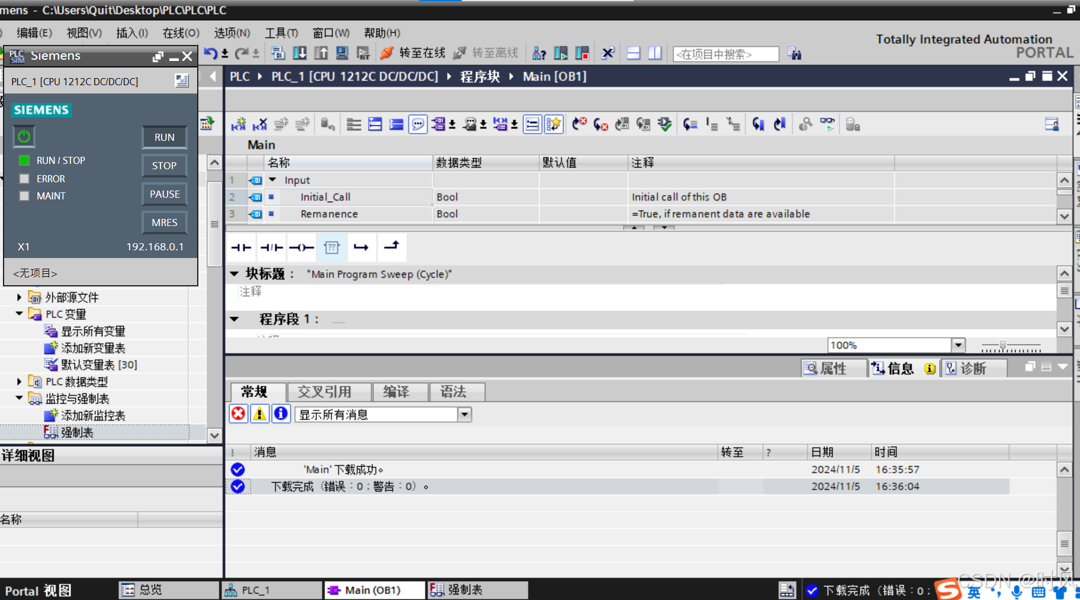Expand the PLC 数据类型 tree node
This screenshot has height=600, width=1080.
click(x=20, y=382)
